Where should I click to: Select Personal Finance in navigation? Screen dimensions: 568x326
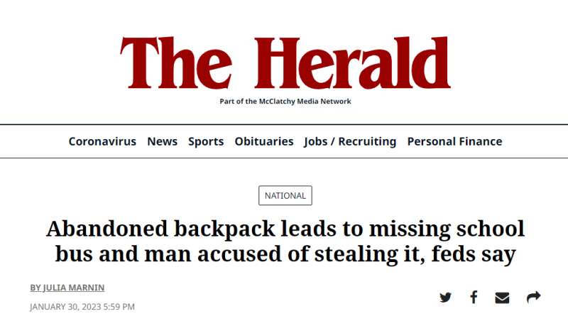[x=454, y=141]
